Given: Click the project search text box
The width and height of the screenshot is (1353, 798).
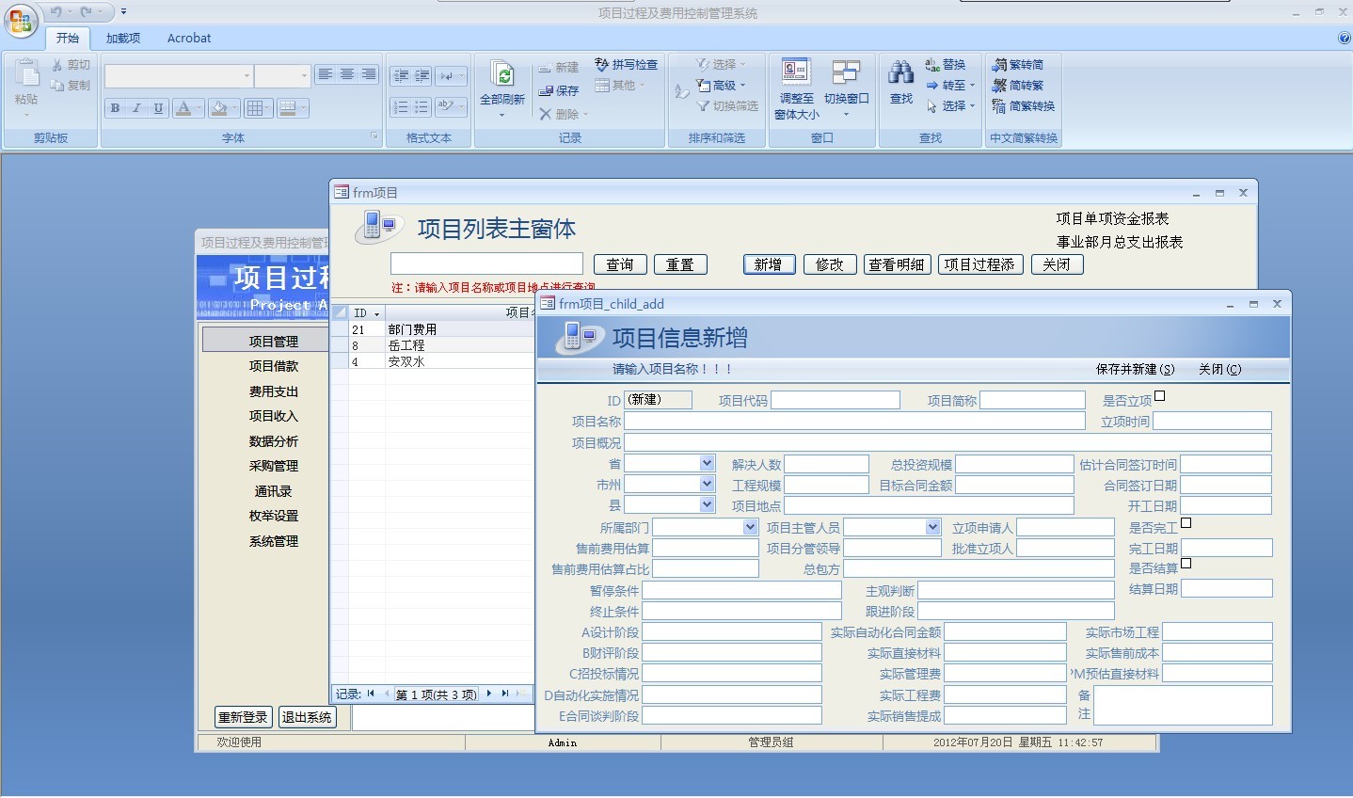Looking at the screenshot, I should point(487,263).
